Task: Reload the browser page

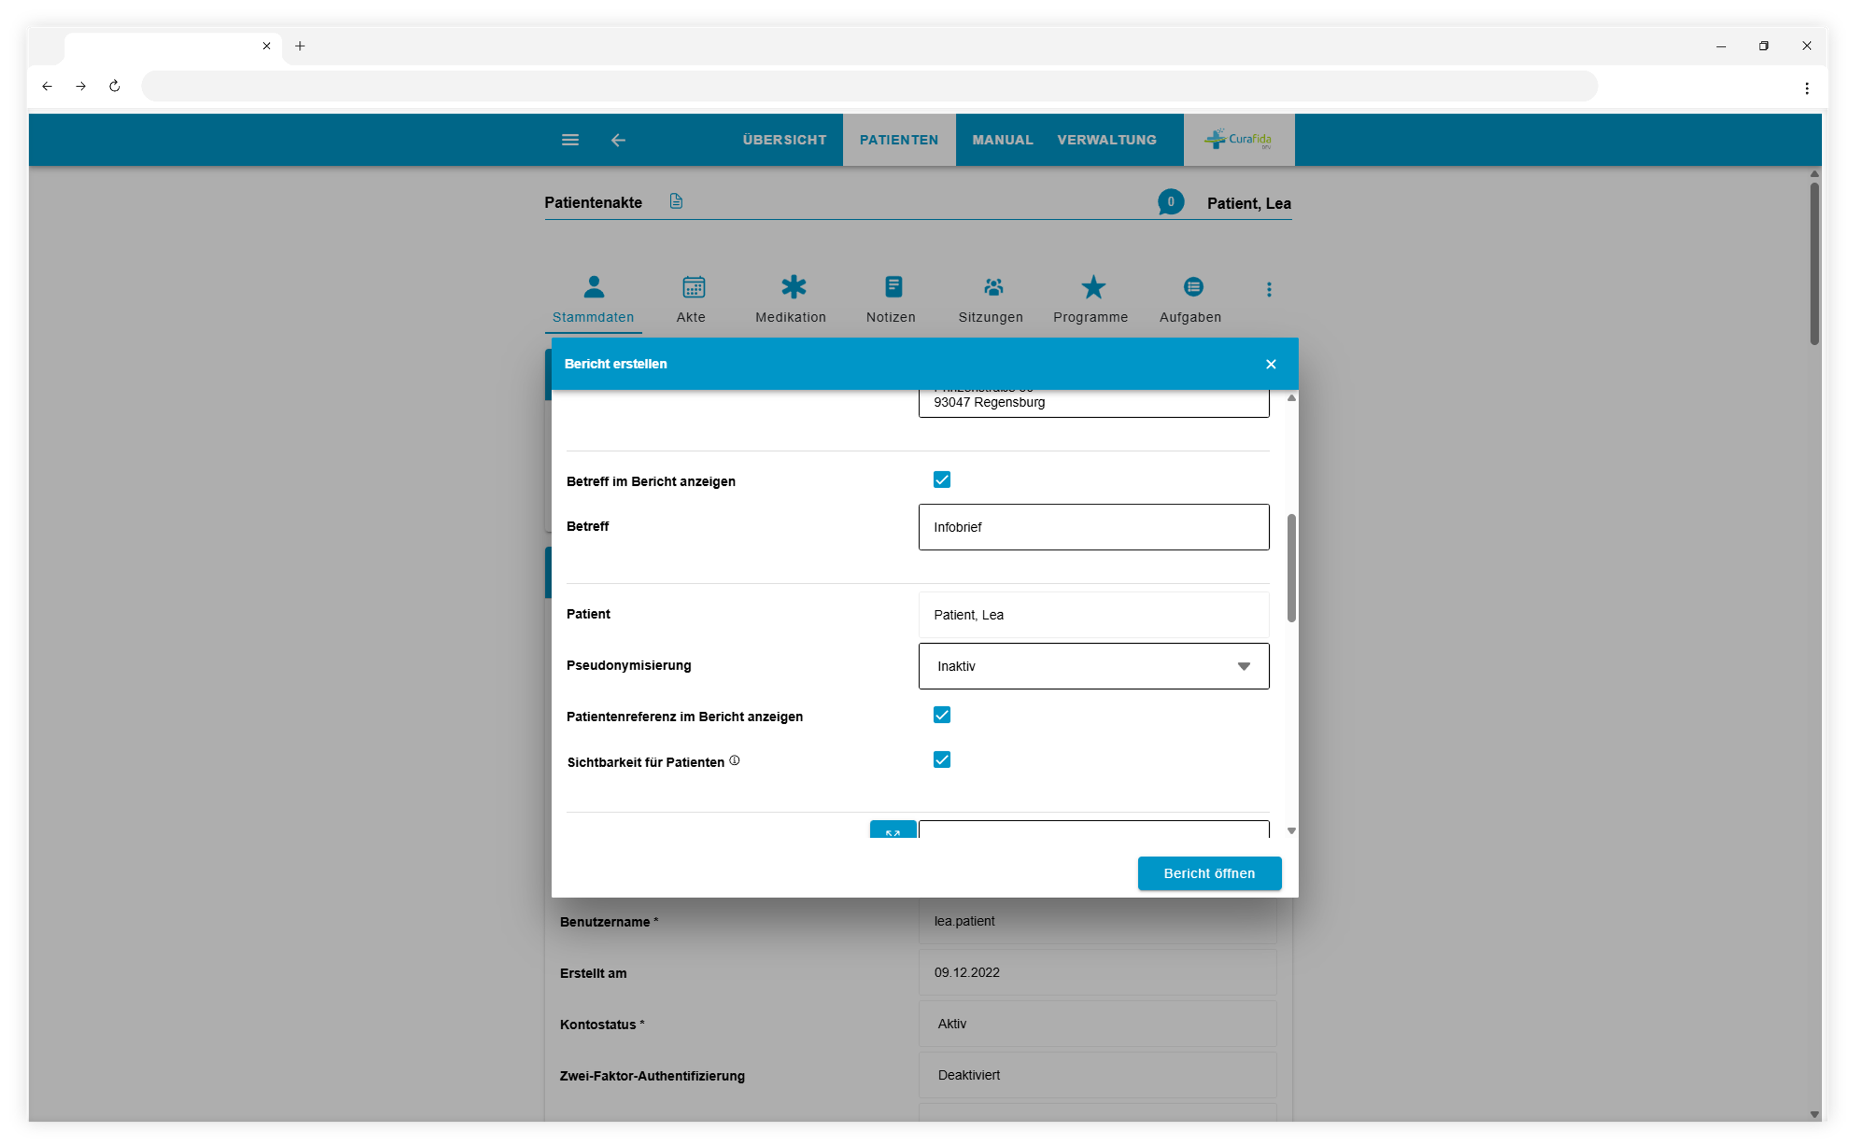Action: (x=115, y=86)
